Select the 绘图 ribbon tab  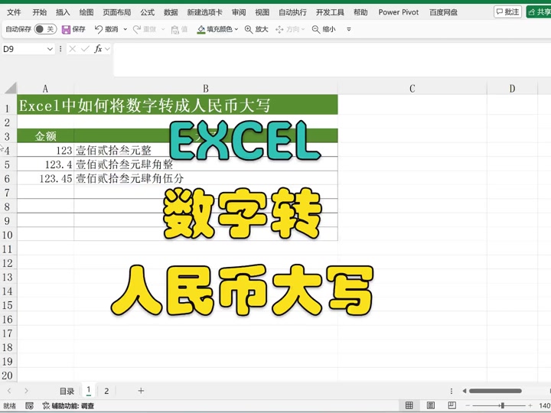[x=86, y=12]
